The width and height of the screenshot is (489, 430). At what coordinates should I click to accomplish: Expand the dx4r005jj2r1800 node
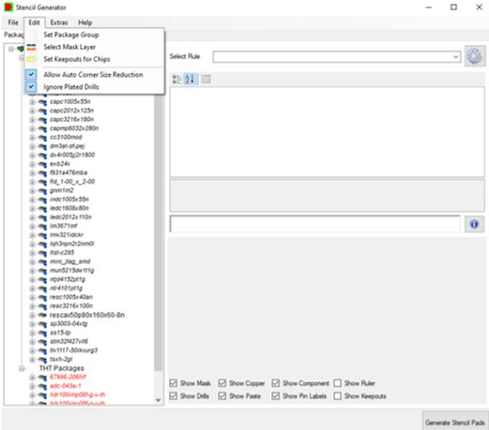tap(32, 156)
